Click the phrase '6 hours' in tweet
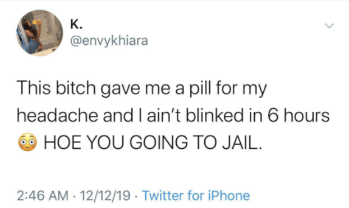The image size is (349, 208). 298,116
